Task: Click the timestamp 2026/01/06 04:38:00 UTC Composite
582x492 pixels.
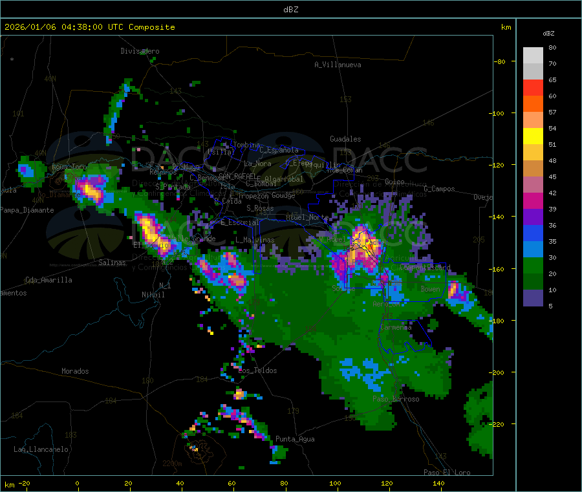Action: pos(89,27)
